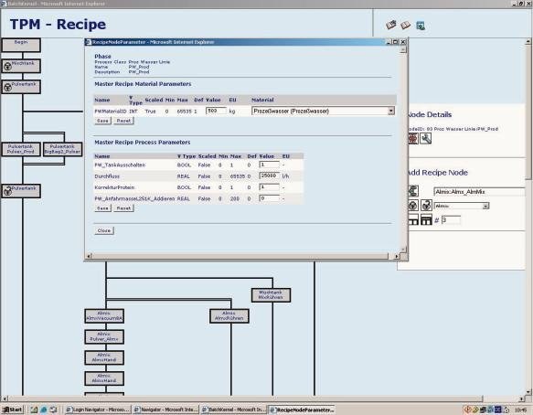Click the circular unit icon with question mark
The image size is (533, 415).
tap(426, 206)
